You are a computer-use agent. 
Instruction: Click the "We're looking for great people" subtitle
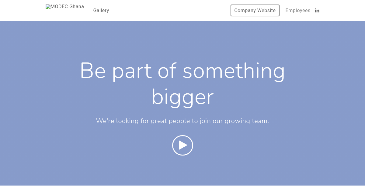tap(182, 121)
